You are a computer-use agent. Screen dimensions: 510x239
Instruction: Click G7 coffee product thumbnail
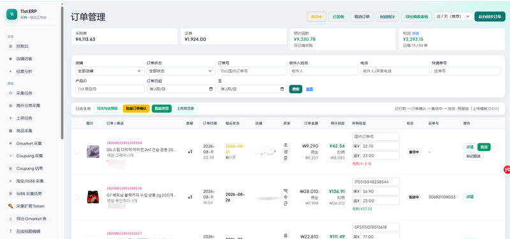click(x=92, y=197)
